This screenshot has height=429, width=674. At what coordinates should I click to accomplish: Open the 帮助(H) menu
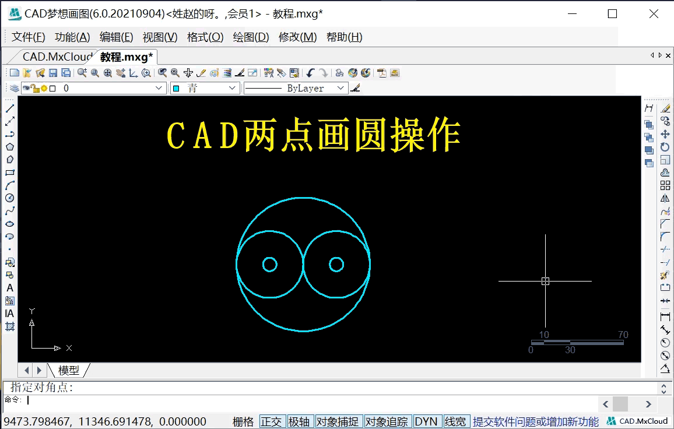click(x=345, y=37)
